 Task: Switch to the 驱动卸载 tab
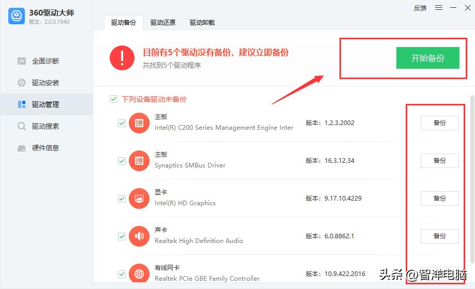[202, 23]
